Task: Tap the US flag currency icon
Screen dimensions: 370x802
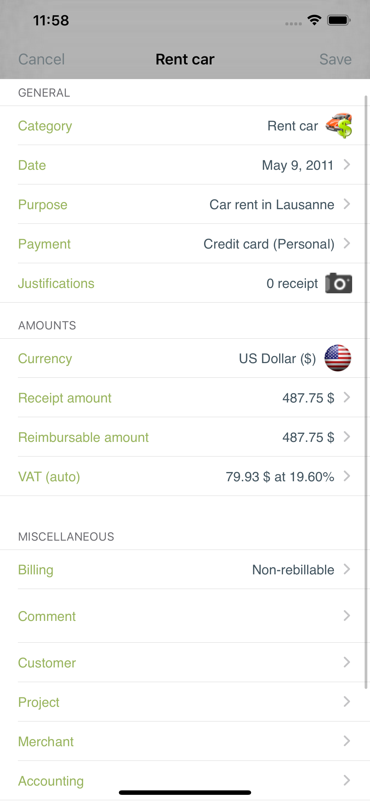Action: 338,358
